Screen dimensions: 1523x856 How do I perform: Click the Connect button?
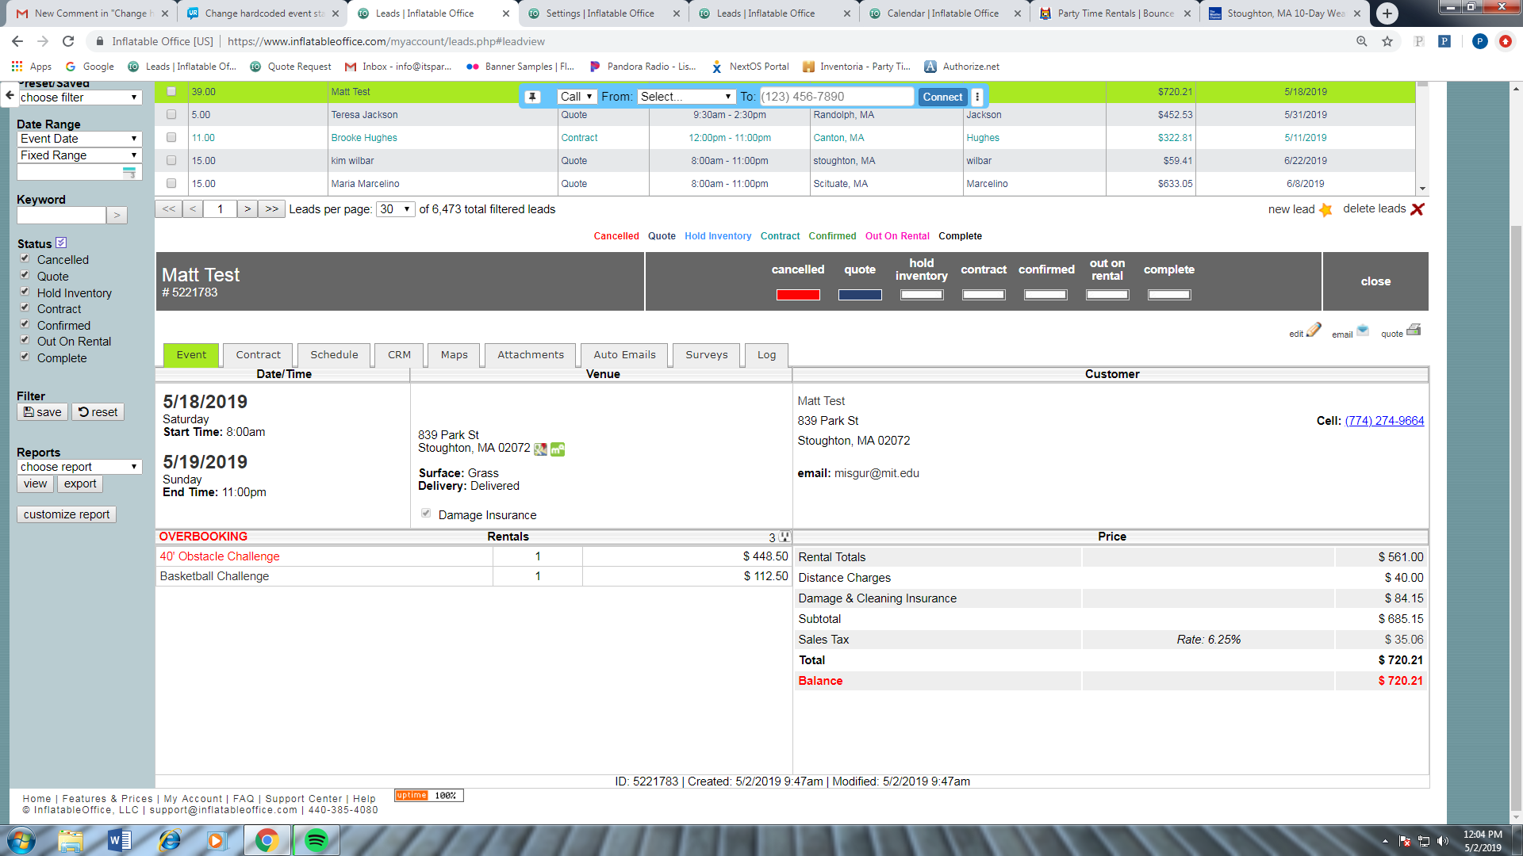pyautogui.click(x=942, y=97)
